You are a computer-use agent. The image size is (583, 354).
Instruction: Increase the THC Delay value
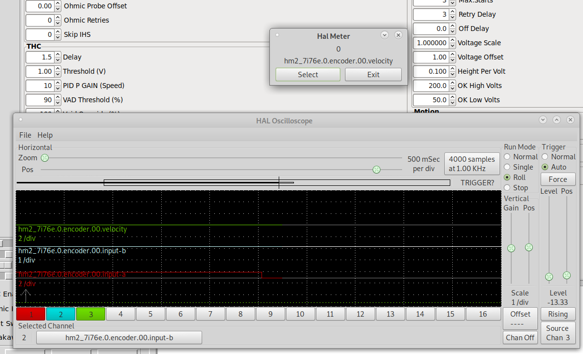[x=58, y=55]
